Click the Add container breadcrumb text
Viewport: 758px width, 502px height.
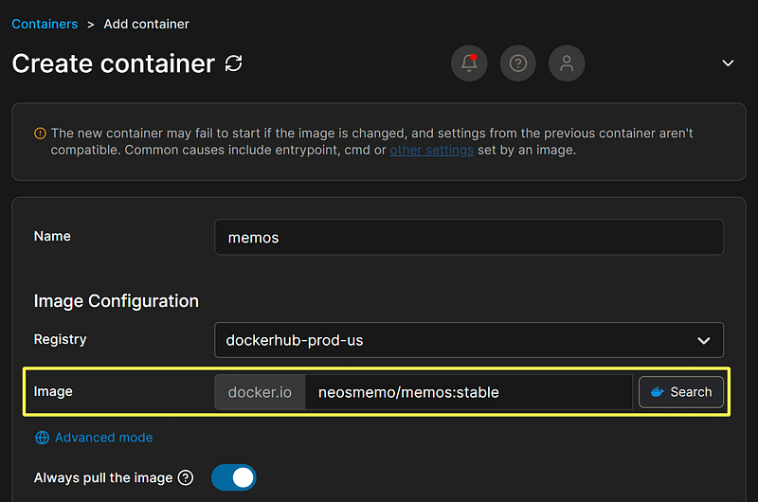pos(147,25)
